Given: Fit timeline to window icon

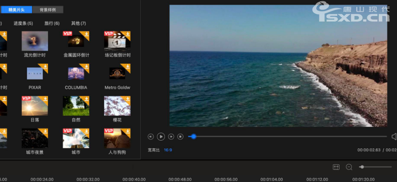Looking at the screenshot, I should [x=336, y=167].
